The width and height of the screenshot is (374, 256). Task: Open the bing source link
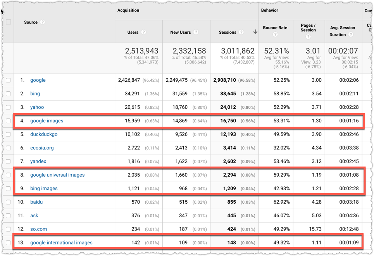(35, 94)
